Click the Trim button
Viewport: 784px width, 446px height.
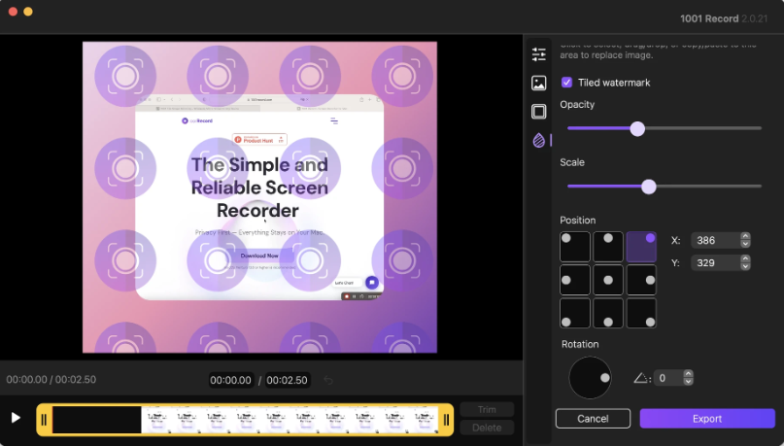pyautogui.click(x=487, y=410)
